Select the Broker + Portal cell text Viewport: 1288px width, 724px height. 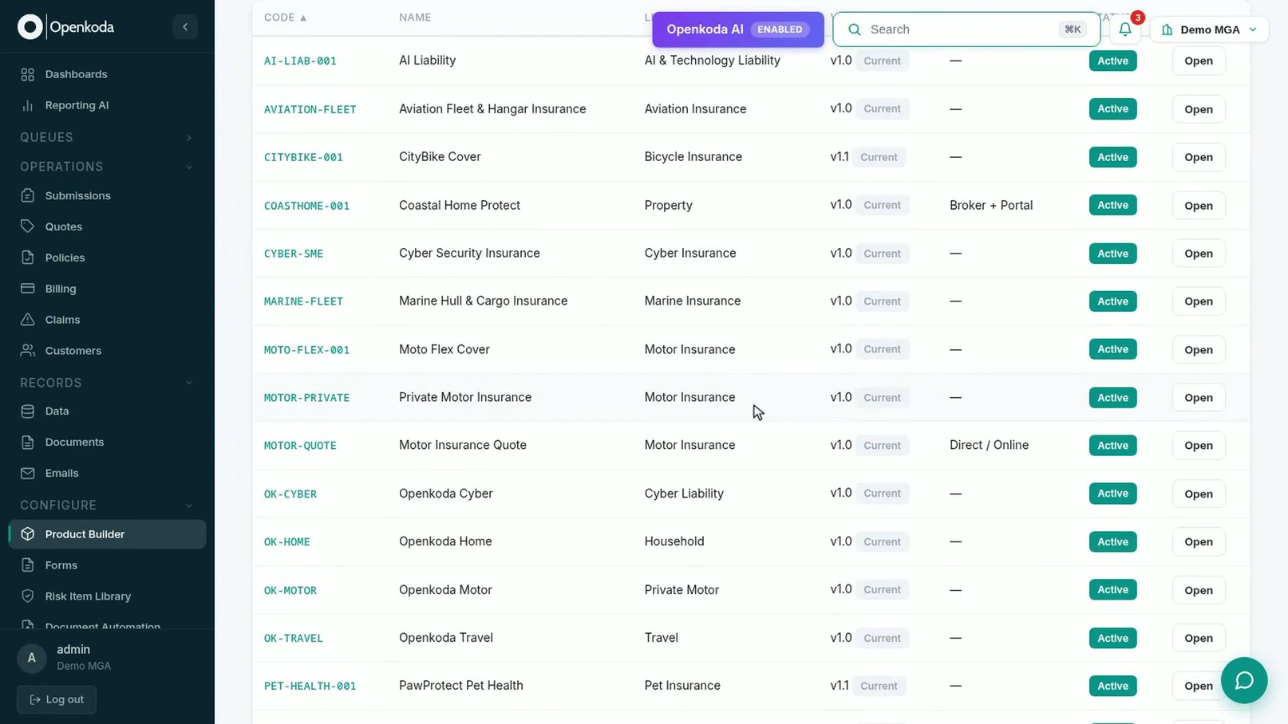991,205
